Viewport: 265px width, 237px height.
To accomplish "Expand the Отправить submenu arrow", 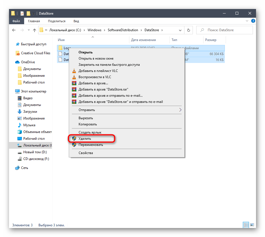I will [180, 110].
